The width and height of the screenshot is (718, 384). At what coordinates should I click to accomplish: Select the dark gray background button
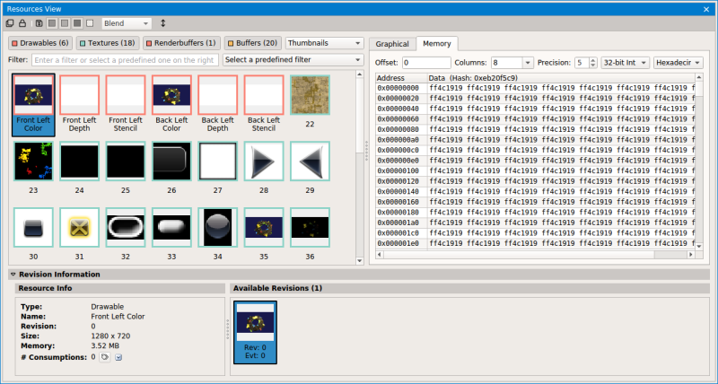click(77, 23)
